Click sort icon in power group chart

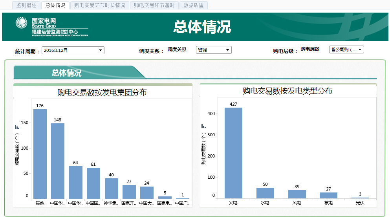pyautogui.click(x=17, y=127)
